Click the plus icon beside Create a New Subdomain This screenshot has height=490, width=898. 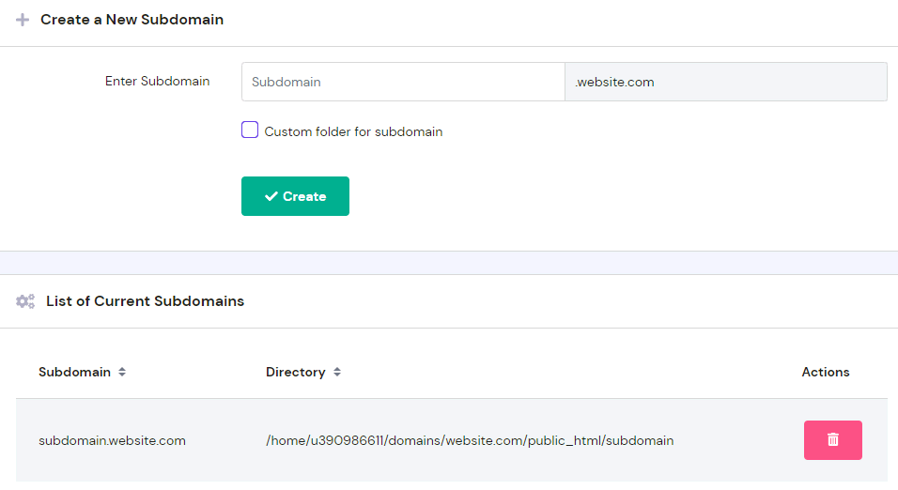(x=23, y=20)
